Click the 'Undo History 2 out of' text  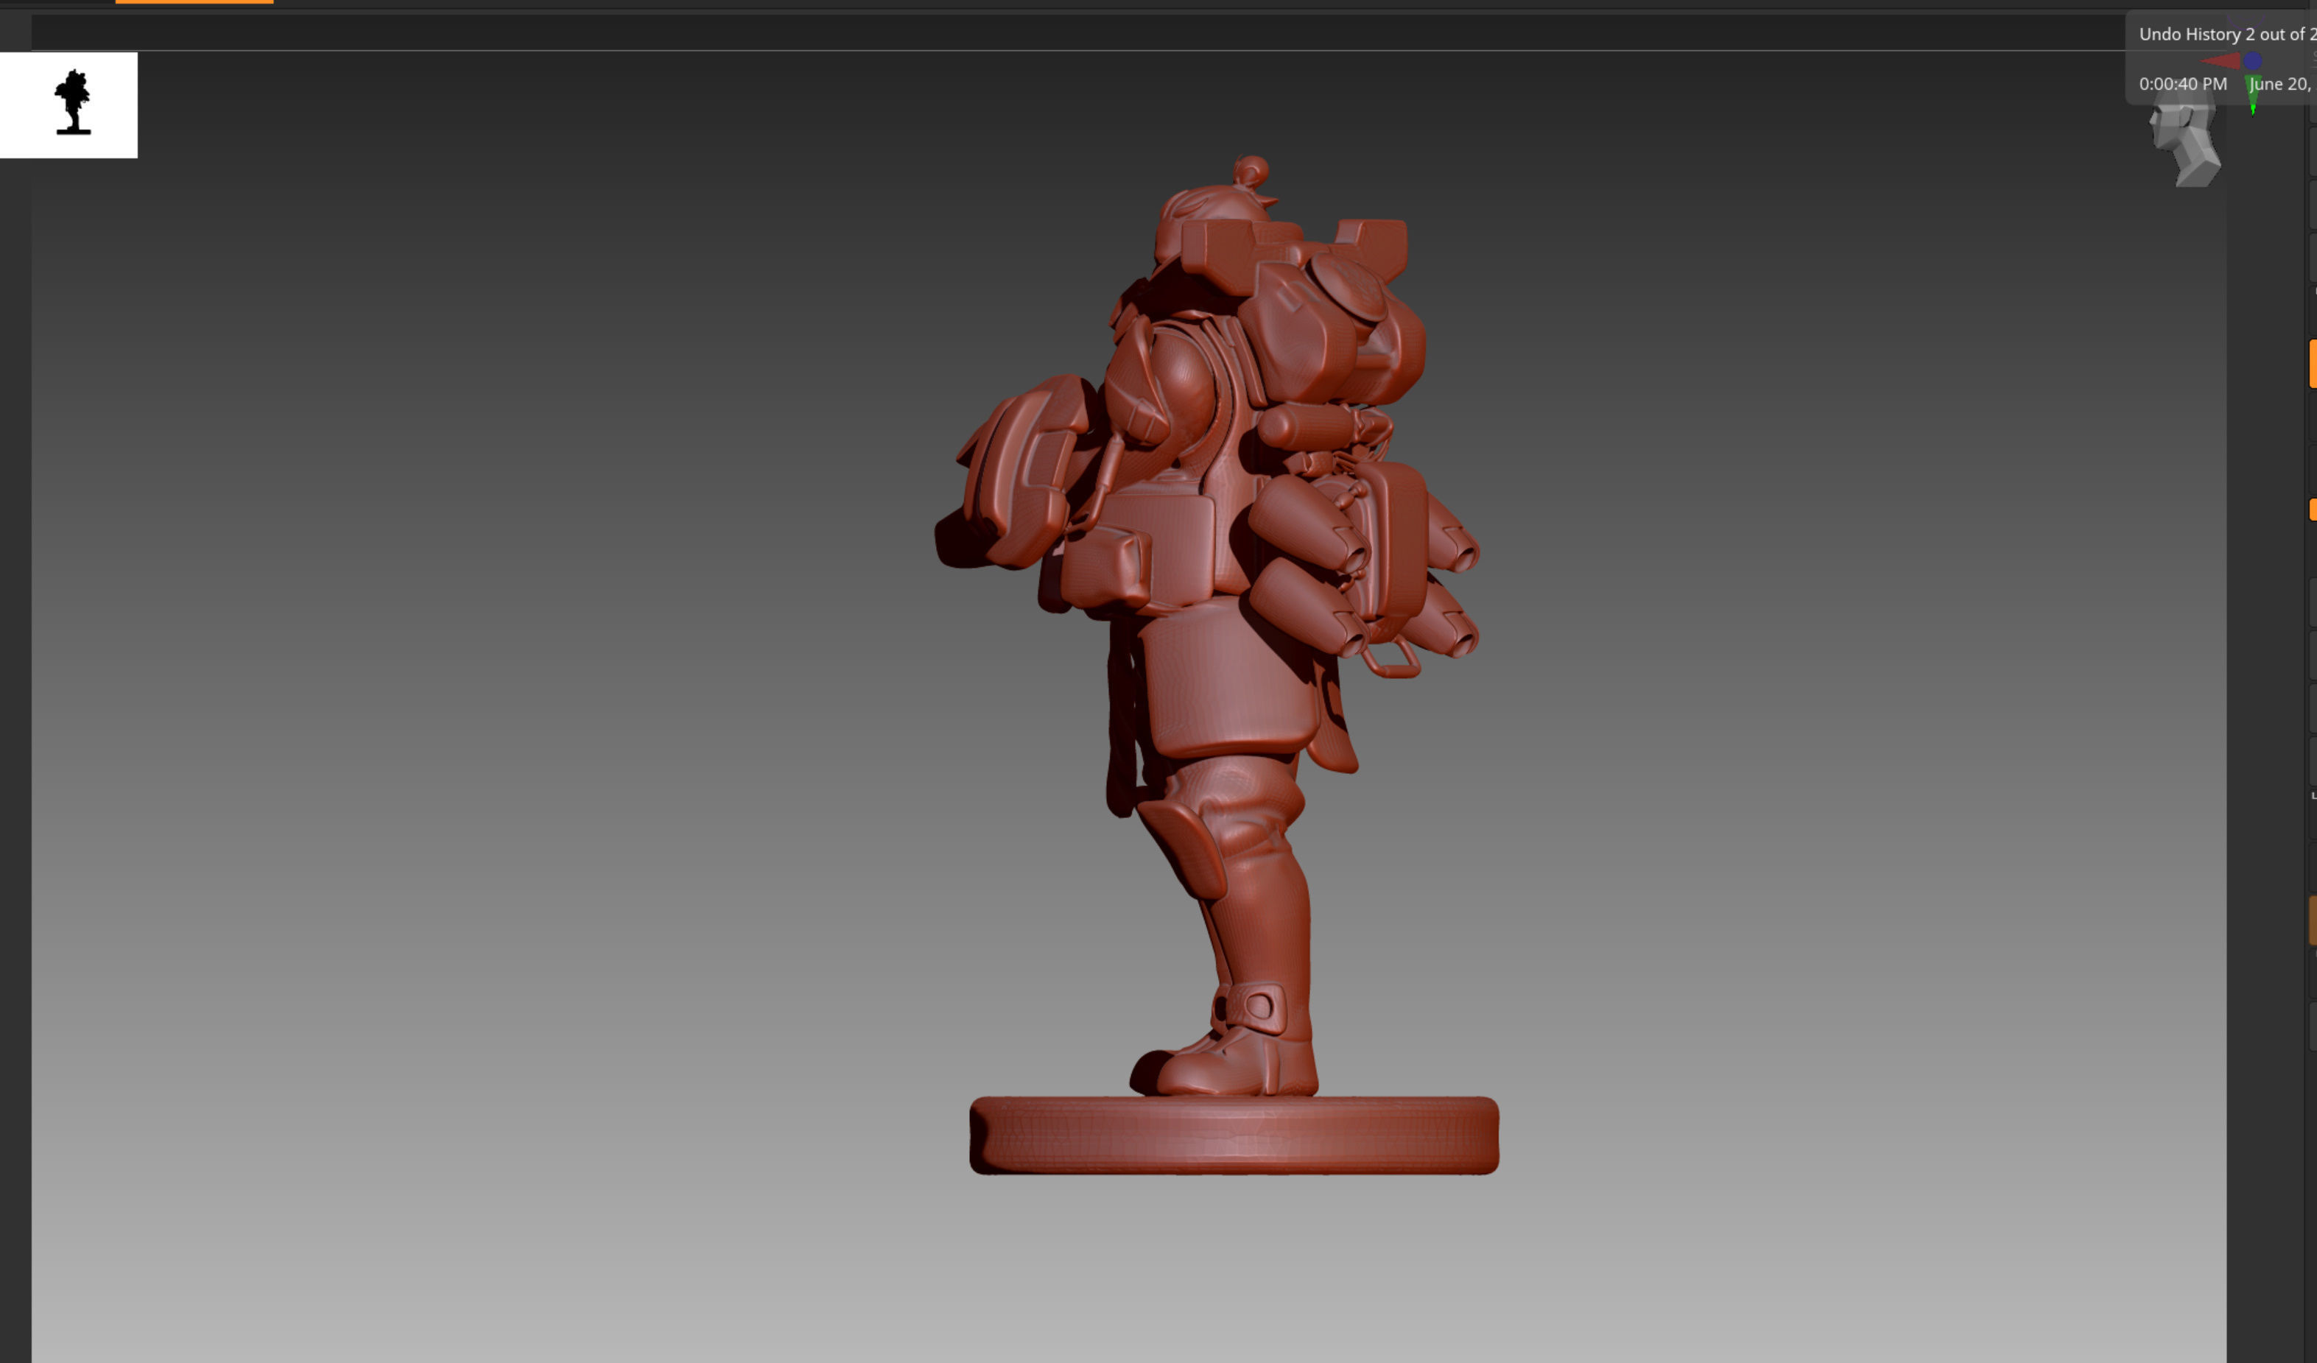pyautogui.click(x=2221, y=34)
